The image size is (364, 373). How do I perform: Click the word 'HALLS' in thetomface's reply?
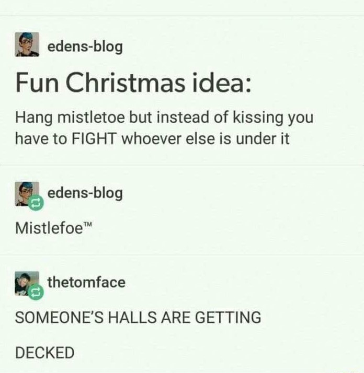pos(133,317)
